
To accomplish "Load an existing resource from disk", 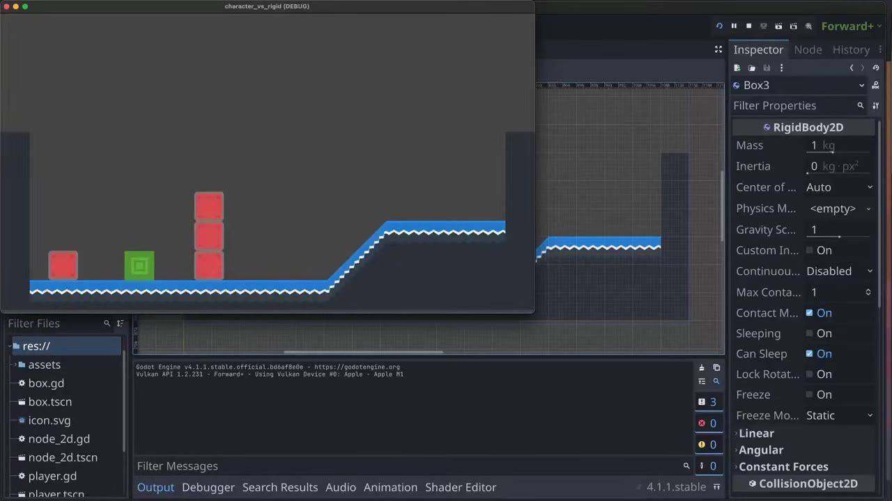I will click(x=752, y=67).
